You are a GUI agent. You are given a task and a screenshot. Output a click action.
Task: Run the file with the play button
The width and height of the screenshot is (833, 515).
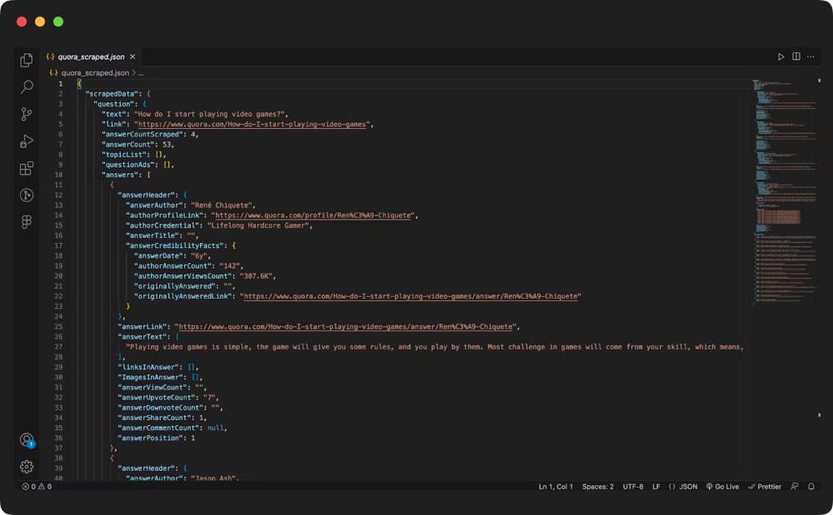[x=781, y=56]
